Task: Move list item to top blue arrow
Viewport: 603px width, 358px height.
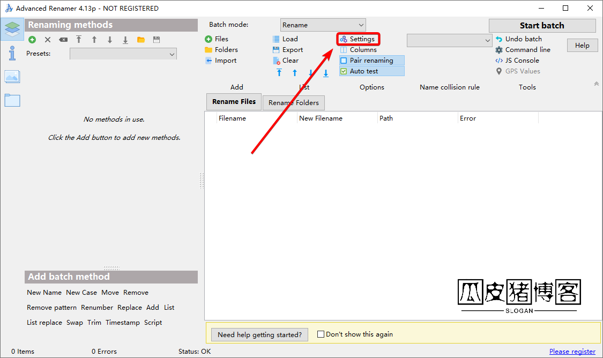Action: point(279,73)
